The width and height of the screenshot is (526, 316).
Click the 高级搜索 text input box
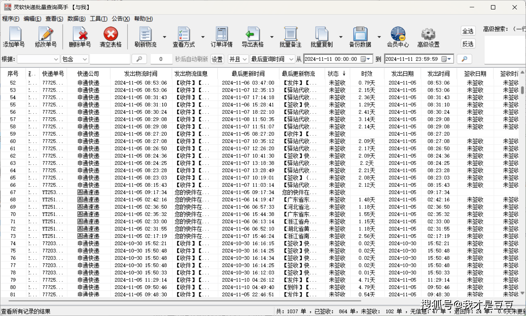[505, 50]
